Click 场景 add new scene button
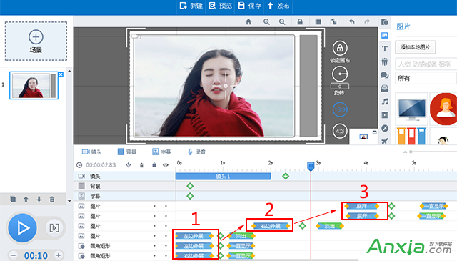 [x=36, y=41]
